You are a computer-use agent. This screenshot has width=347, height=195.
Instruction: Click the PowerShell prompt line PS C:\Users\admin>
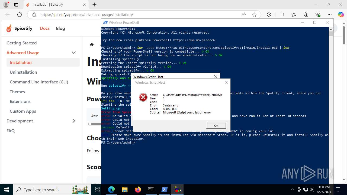pos(118,142)
